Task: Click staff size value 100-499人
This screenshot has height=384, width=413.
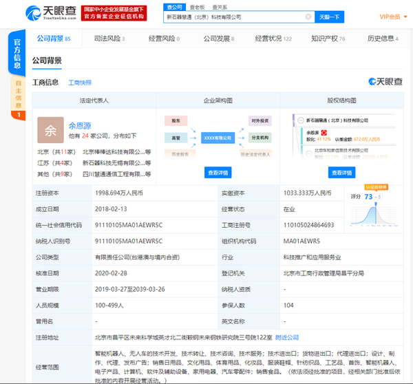Action: (x=109, y=306)
